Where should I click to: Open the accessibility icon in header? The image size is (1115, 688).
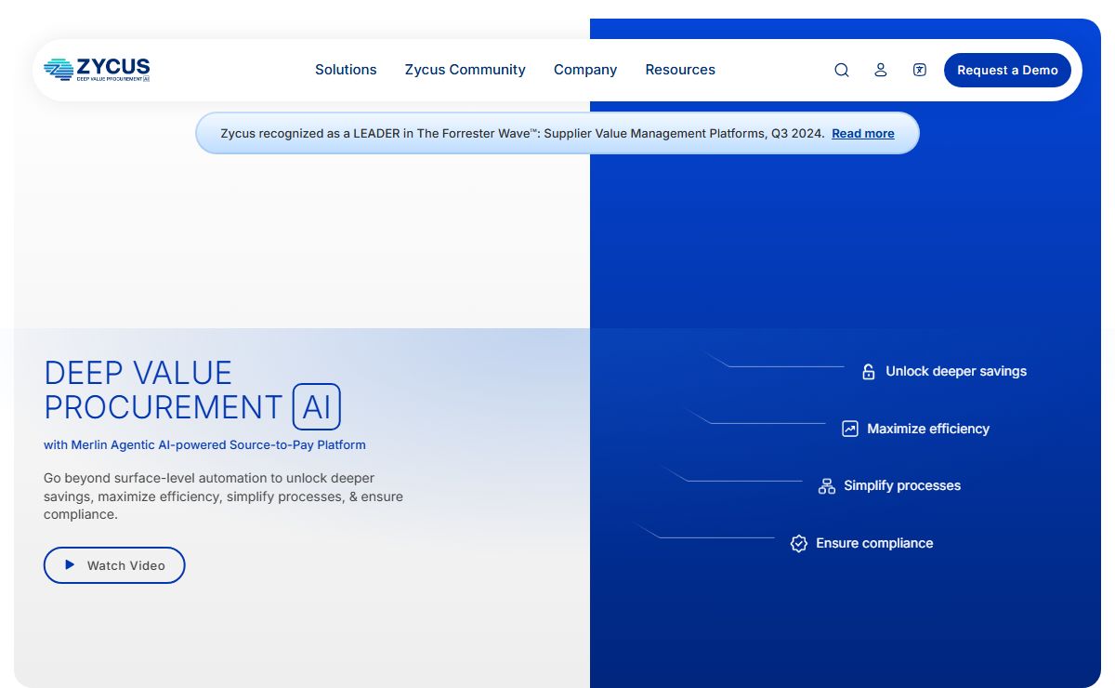(x=920, y=70)
